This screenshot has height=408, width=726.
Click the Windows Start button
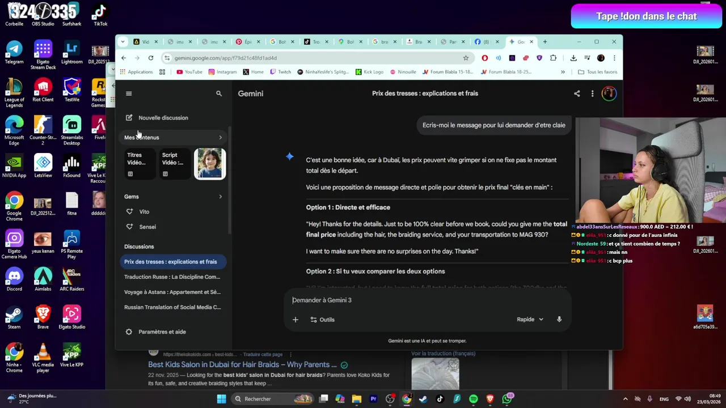click(222, 399)
